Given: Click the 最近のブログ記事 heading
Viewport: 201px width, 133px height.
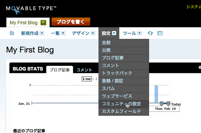Looking at the screenshot, I should click(x=29, y=131).
